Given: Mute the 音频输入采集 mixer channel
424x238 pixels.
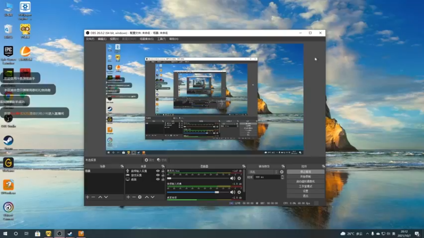Looking at the screenshot, I should pyautogui.click(x=233, y=192).
